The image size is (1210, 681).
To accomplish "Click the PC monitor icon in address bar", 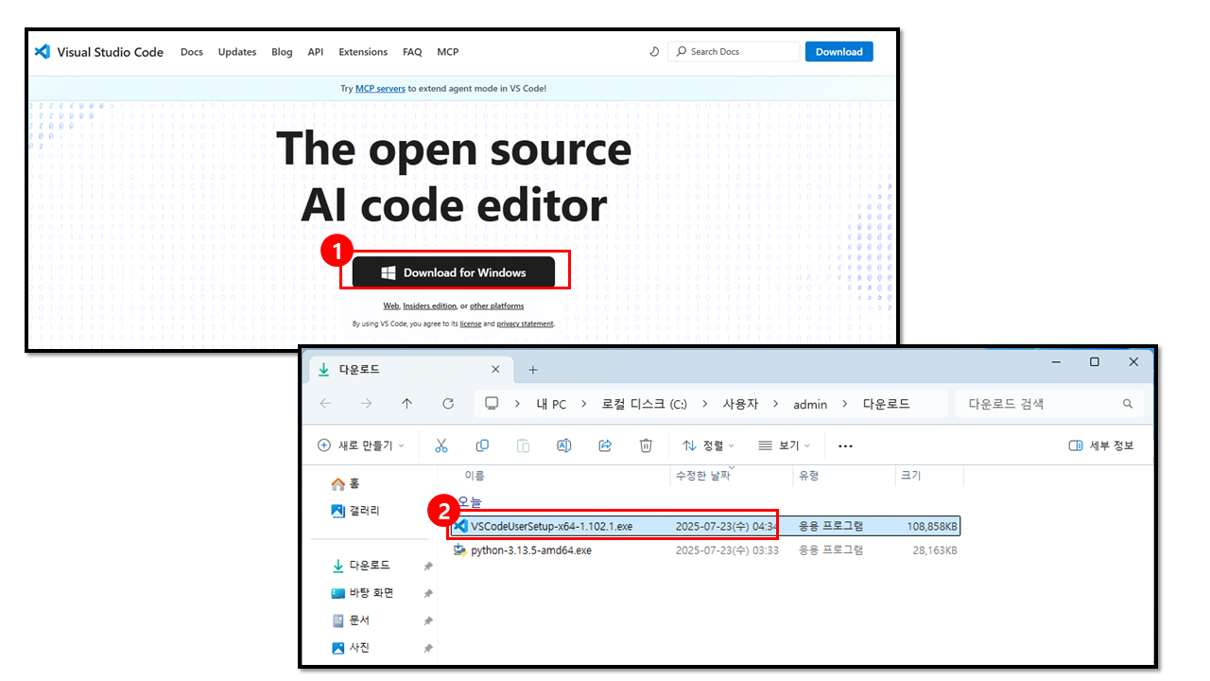I will pos(492,404).
